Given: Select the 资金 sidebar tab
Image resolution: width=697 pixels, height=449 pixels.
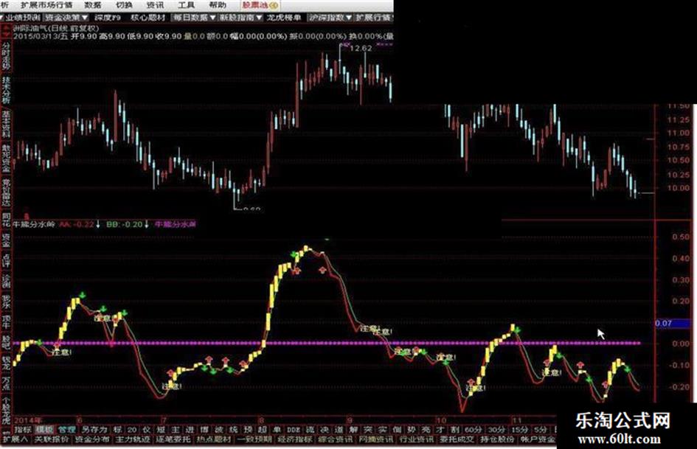Looking at the screenshot, I should point(6,241).
